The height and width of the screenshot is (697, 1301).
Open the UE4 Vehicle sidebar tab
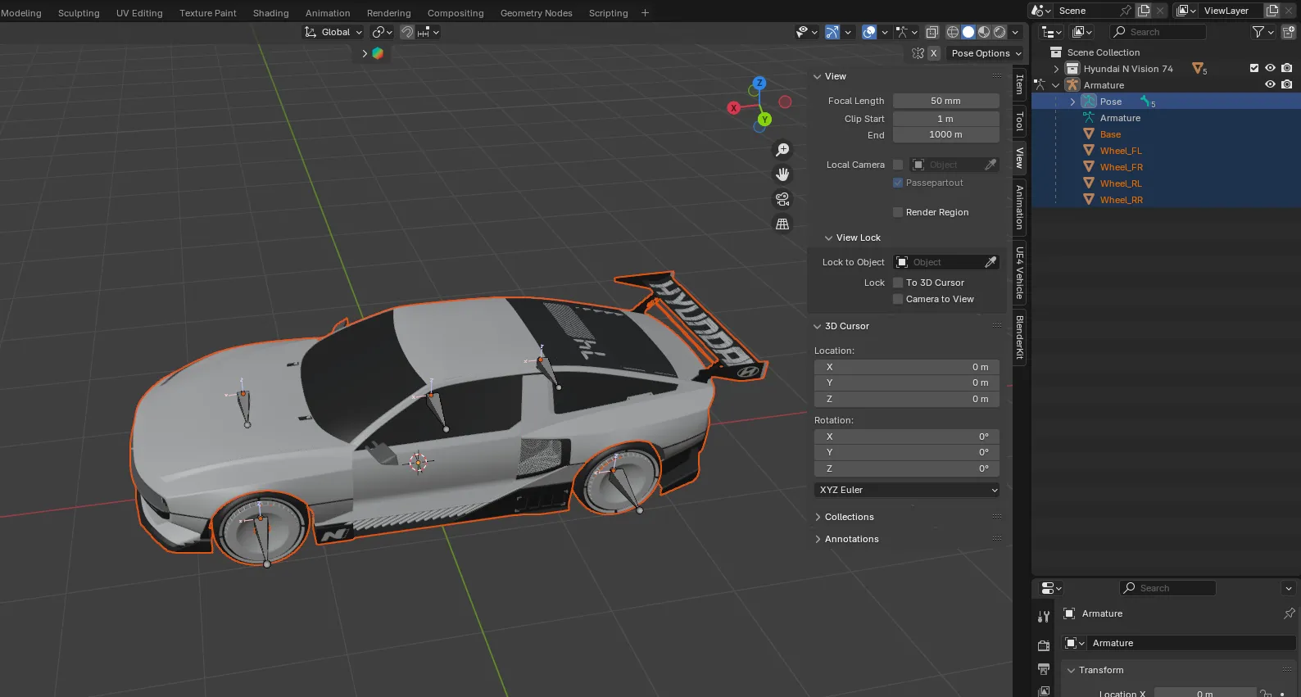(1019, 273)
